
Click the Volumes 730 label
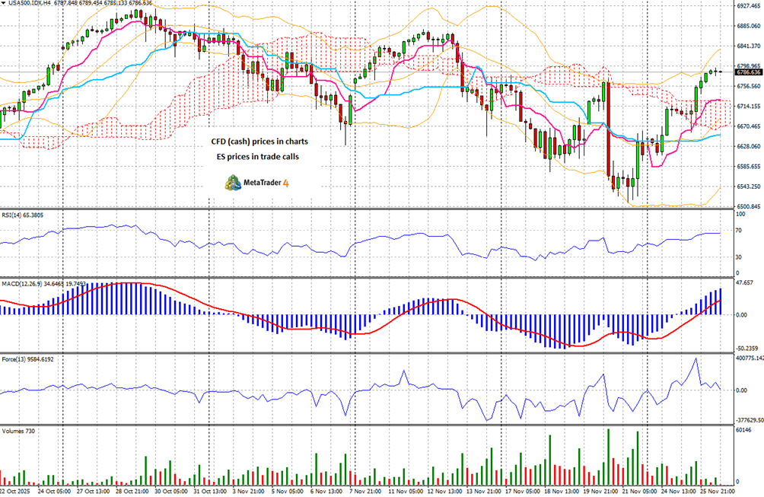18,432
